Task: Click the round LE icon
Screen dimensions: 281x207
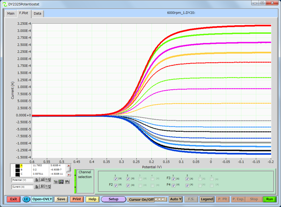Action: 26,200
